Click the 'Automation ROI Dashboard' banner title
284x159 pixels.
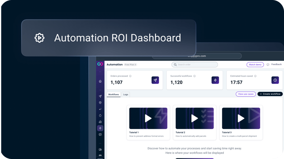coord(118,38)
